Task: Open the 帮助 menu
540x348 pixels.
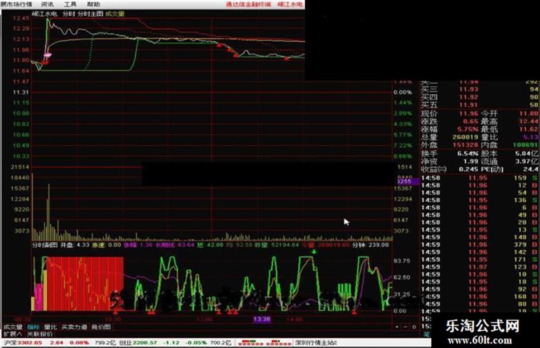Action: point(93,5)
